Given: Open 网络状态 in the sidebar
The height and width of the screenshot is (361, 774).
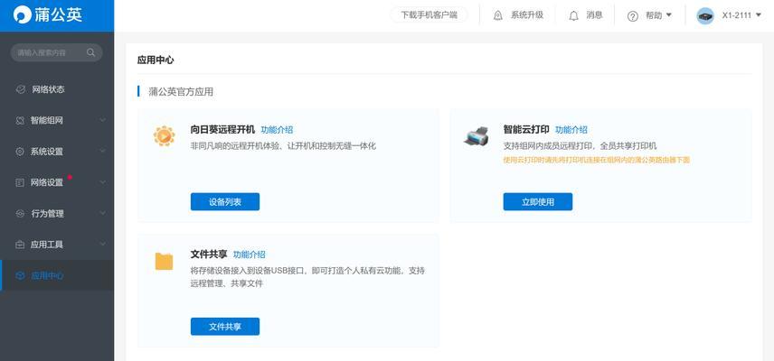Looking at the screenshot, I should tap(57, 89).
